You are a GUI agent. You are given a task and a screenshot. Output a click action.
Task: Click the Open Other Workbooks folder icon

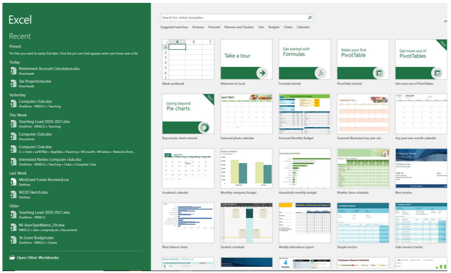[x=12, y=258]
